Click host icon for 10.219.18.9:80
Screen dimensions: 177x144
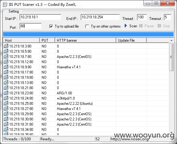tap(6, 67)
